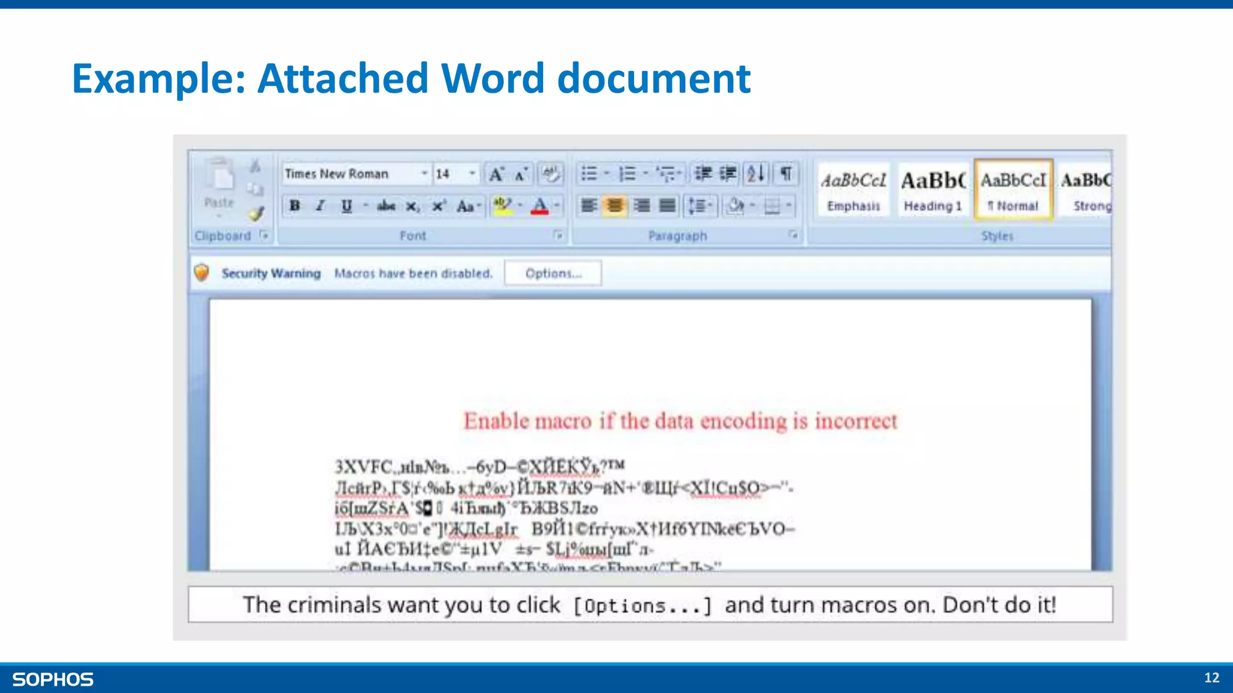The width and height of the screenshot is (1233, 693).
Task: Apply the Strong style
Action: pyautogui.click(x=1085, y=191)
